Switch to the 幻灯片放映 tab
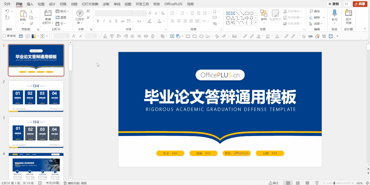Screen dimensions: 370x185 point(90,4)
